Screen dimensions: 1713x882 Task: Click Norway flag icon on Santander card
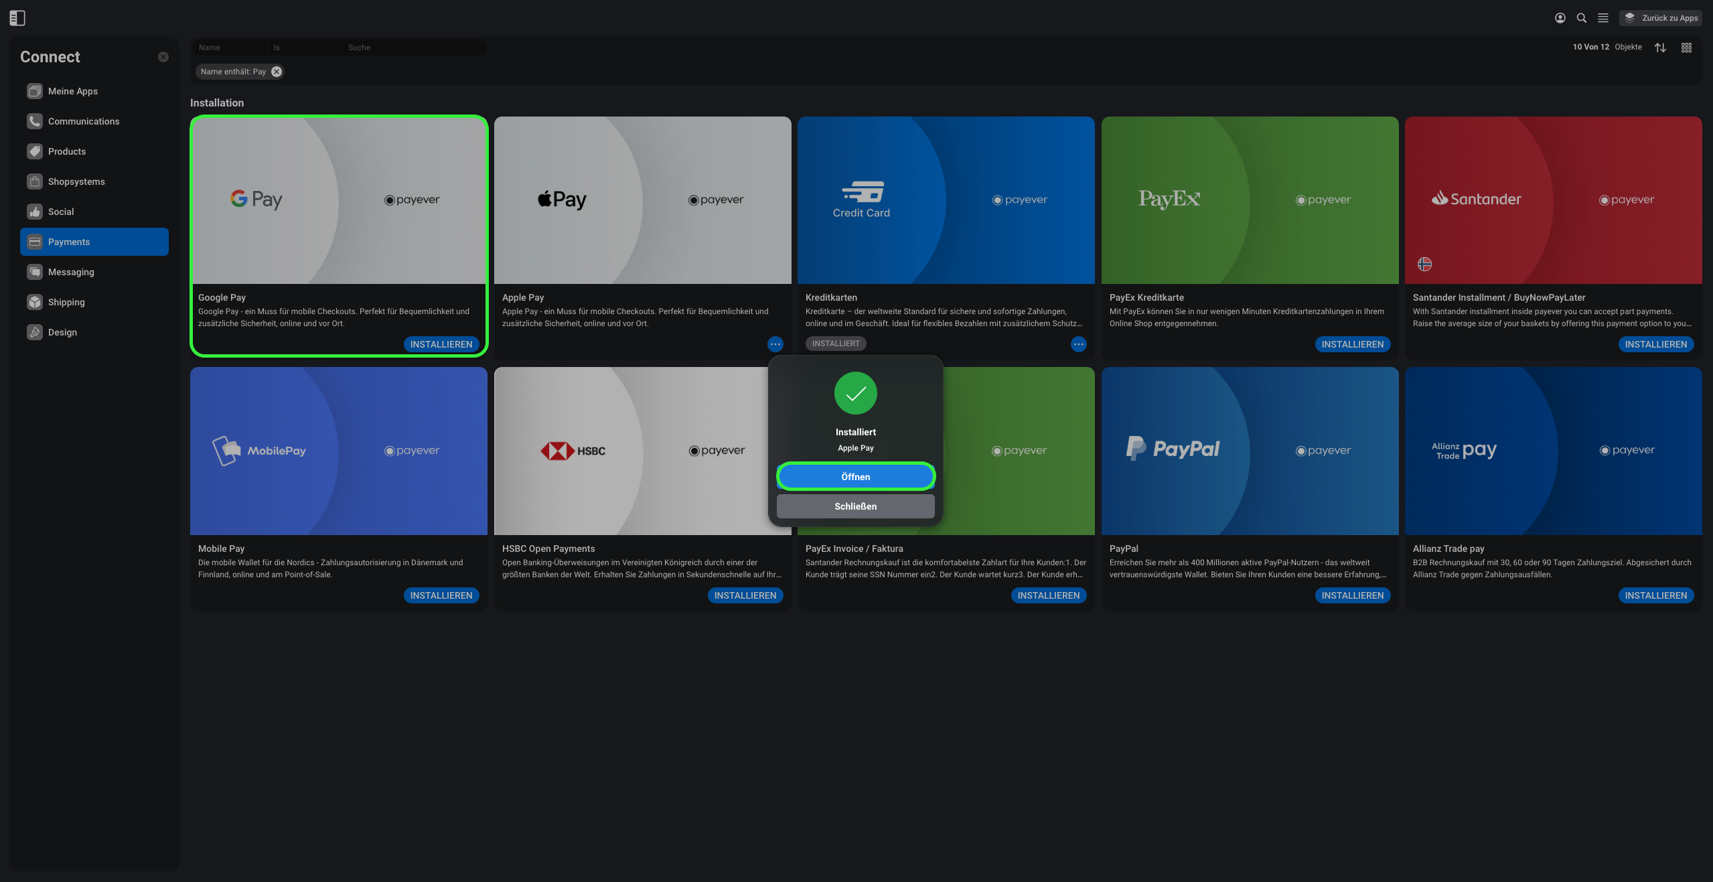click(1425, 265)
